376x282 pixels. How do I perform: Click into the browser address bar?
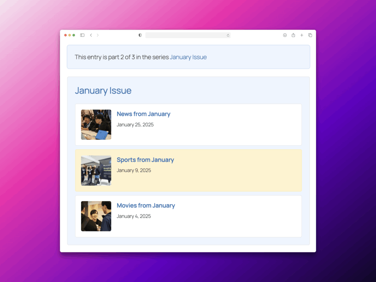(185, 35)
